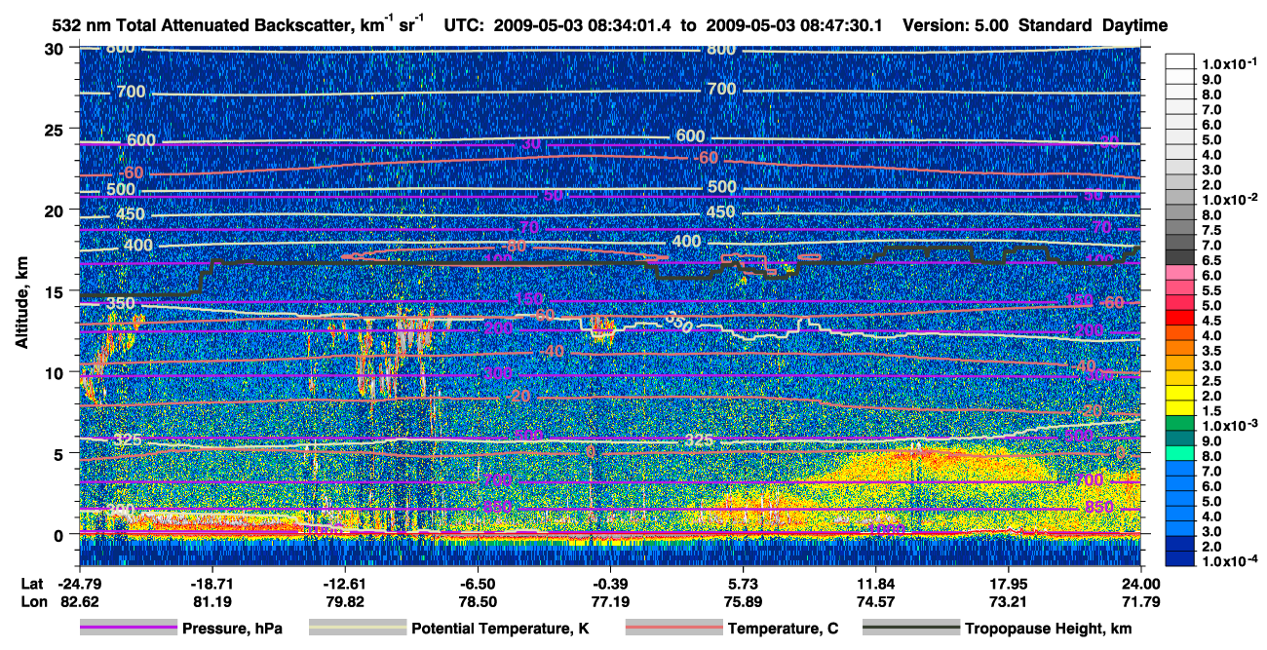Screen dimensions: 1267x650
Task: Select the longitude value '78.50'
Action: coord(478,602)
